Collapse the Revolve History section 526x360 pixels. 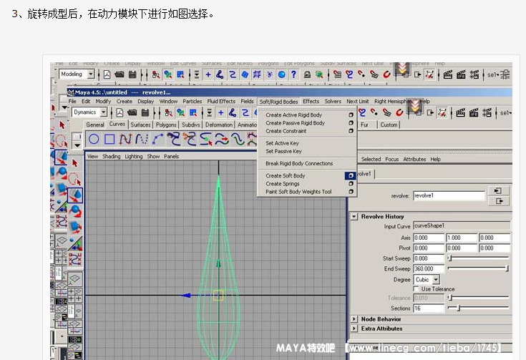354,216
